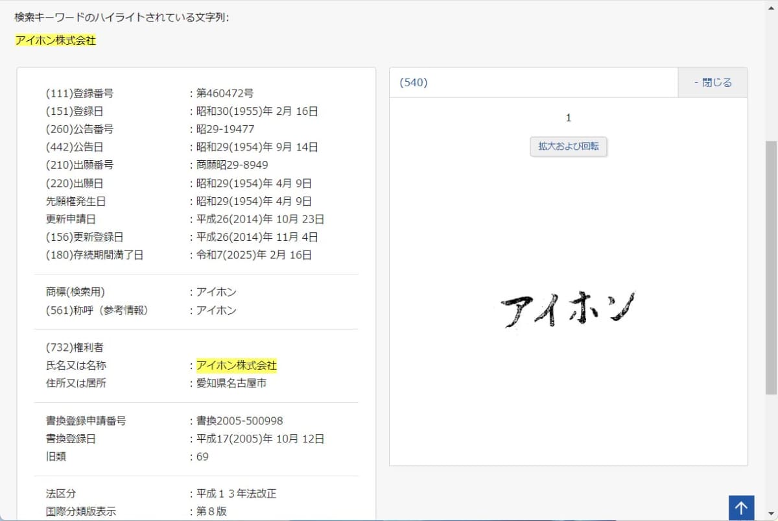Click the back-to-top arrow icon
Screen dimensions: 778x521
pos(741,508)
